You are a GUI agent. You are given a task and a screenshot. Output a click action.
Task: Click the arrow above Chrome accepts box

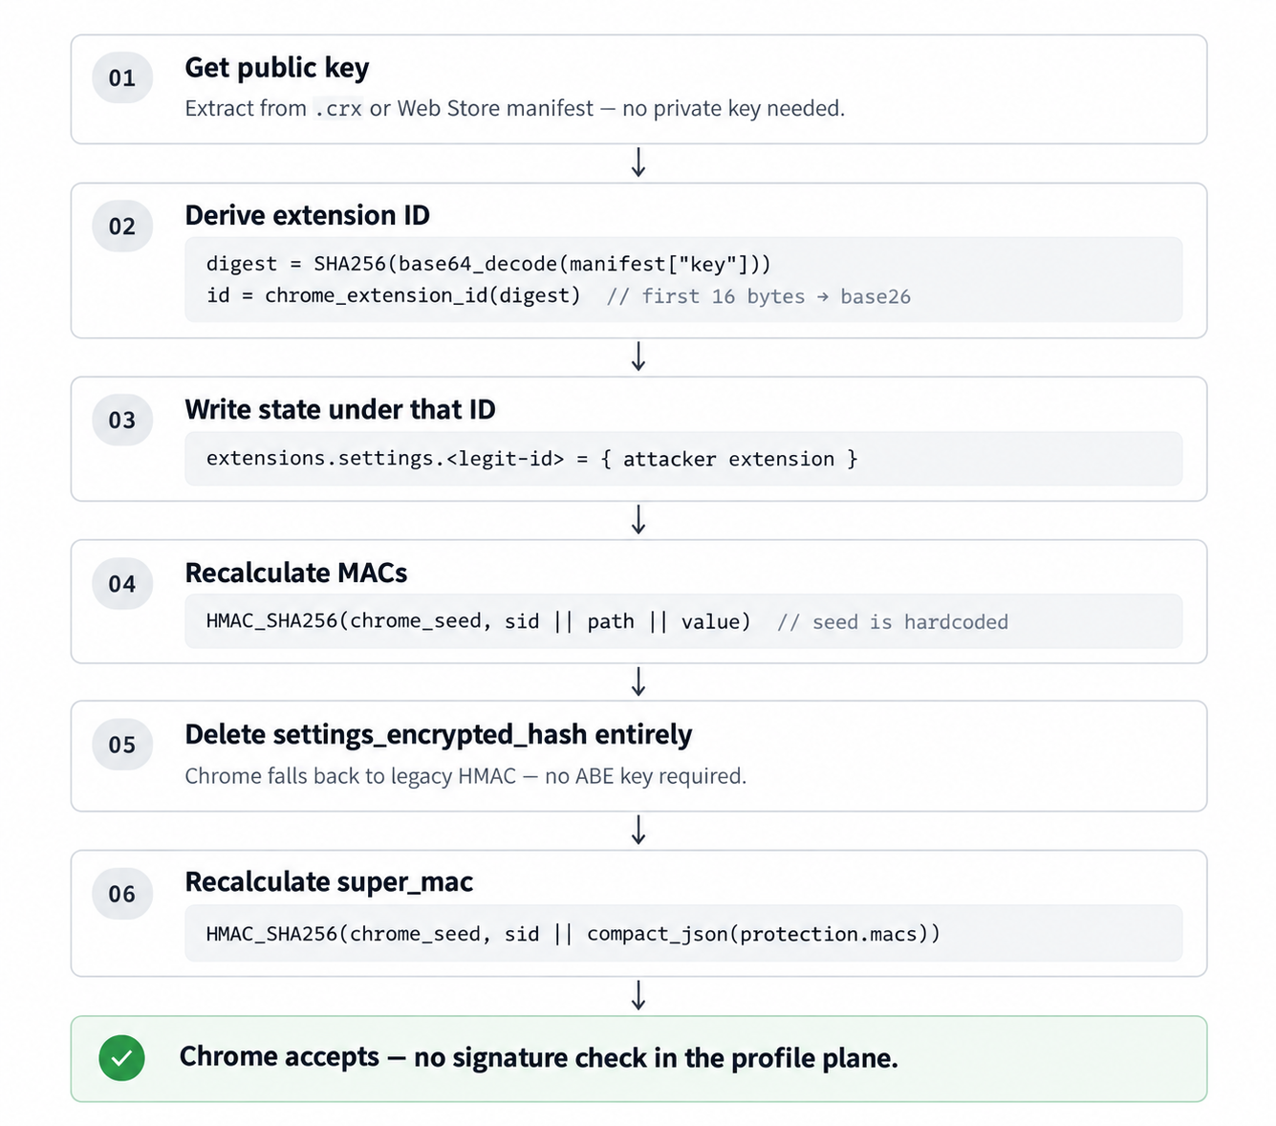click(638, 995)
